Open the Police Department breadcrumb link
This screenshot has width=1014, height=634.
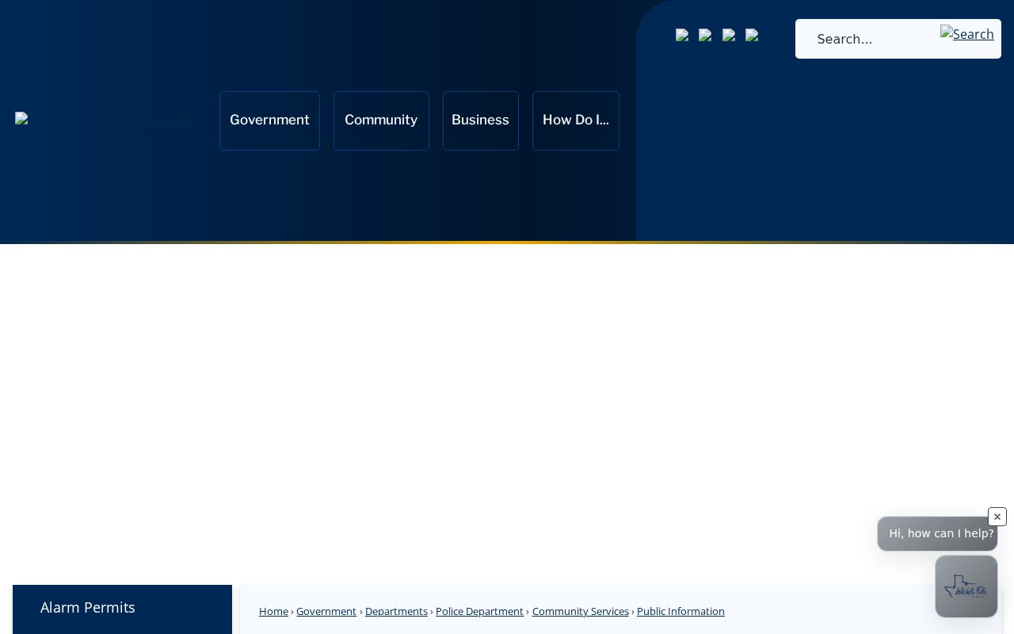tap(479, 611)
